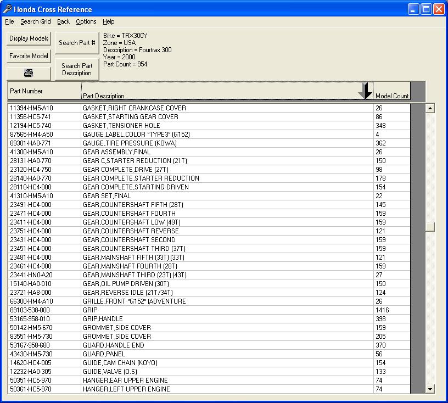Select part number 28110-HC4-000
Viewport: 448px width, 403px height.
pyautogui.click(x=44, y=187)
